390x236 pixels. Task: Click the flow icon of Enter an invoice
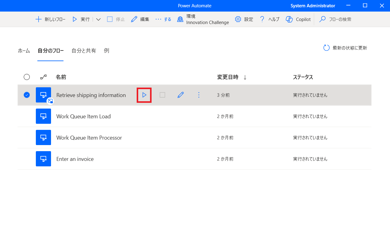click(43, 159)
